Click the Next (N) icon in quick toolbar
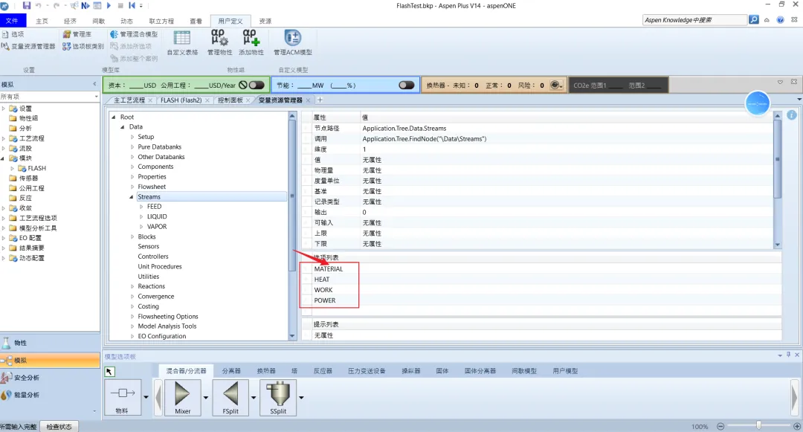The image size is (803, 432). [x=85, y=6]
